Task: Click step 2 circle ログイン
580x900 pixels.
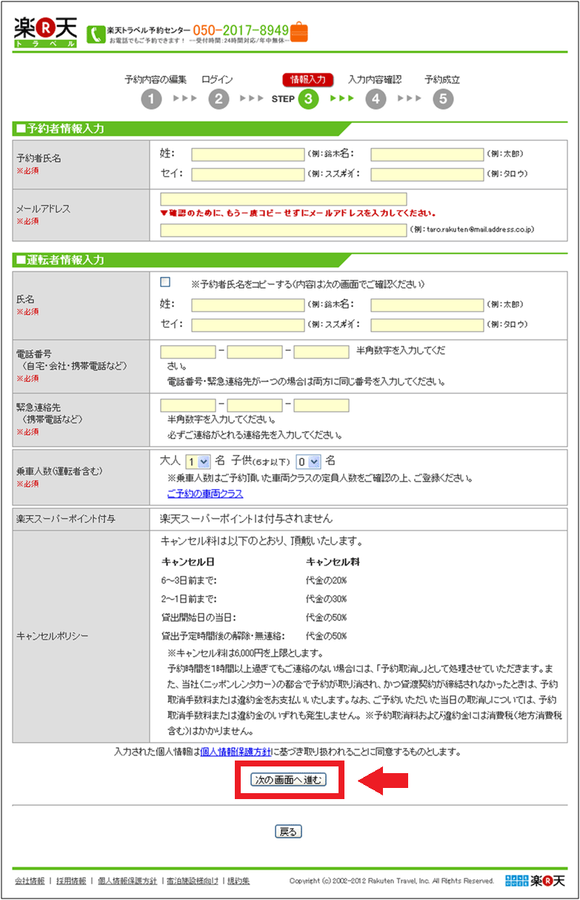Action: coord(219,99)
